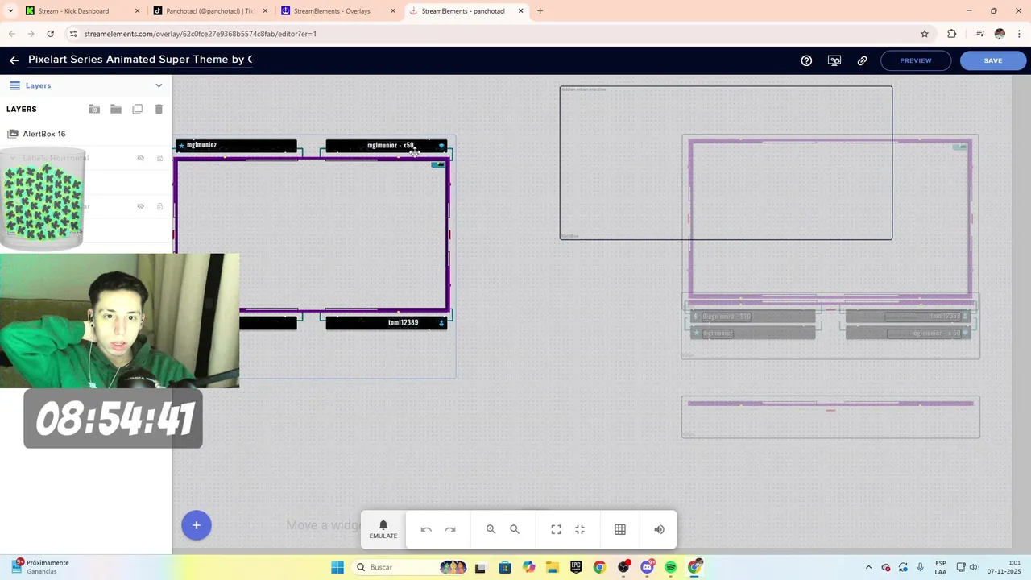The width and height of the screenshot is (1031, 580).
Task: Select the mglmunioz - x50 label widget
Action: point(386,146)
